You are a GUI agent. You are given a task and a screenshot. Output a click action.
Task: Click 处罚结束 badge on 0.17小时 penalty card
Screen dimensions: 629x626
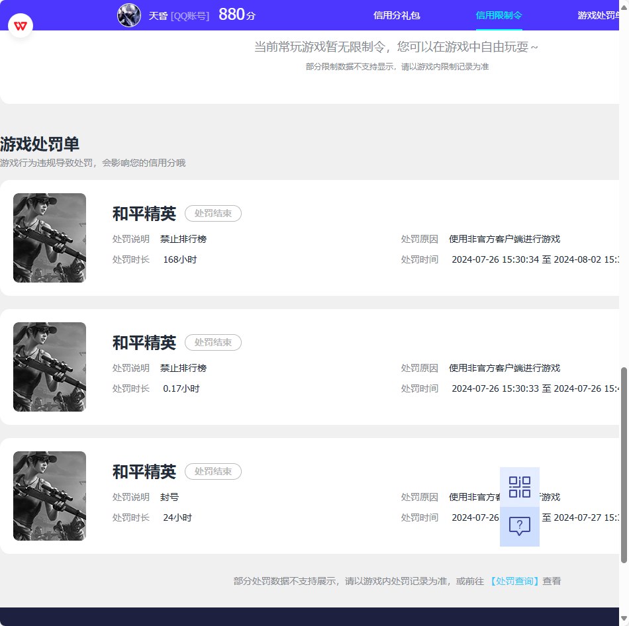click(x=213, y=343)
